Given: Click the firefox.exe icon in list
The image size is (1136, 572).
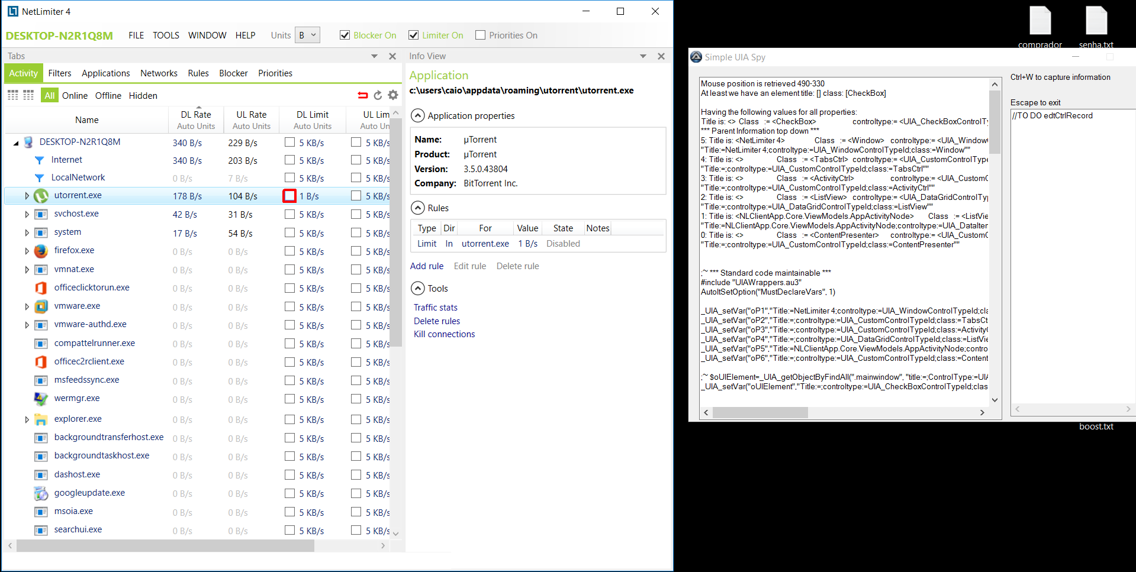Looking at the screenshot, I should tap(41, 251).
